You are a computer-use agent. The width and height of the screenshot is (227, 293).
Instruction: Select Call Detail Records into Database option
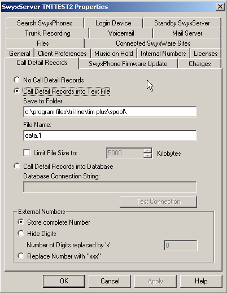coord(63,167)
